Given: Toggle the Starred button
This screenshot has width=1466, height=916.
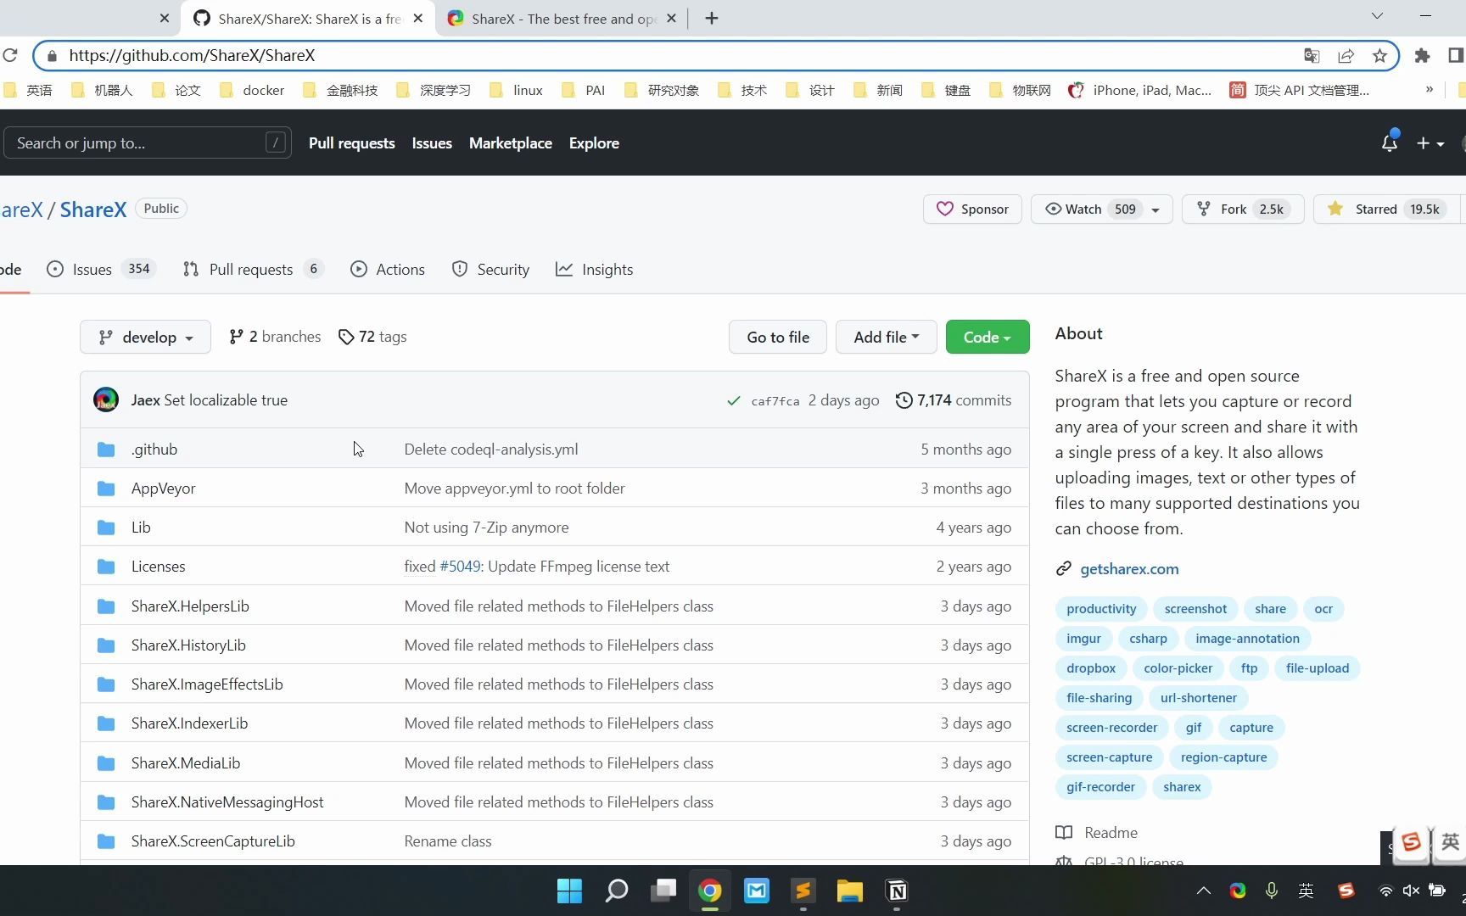Looking at the screenshot, I should point(1386,209).
